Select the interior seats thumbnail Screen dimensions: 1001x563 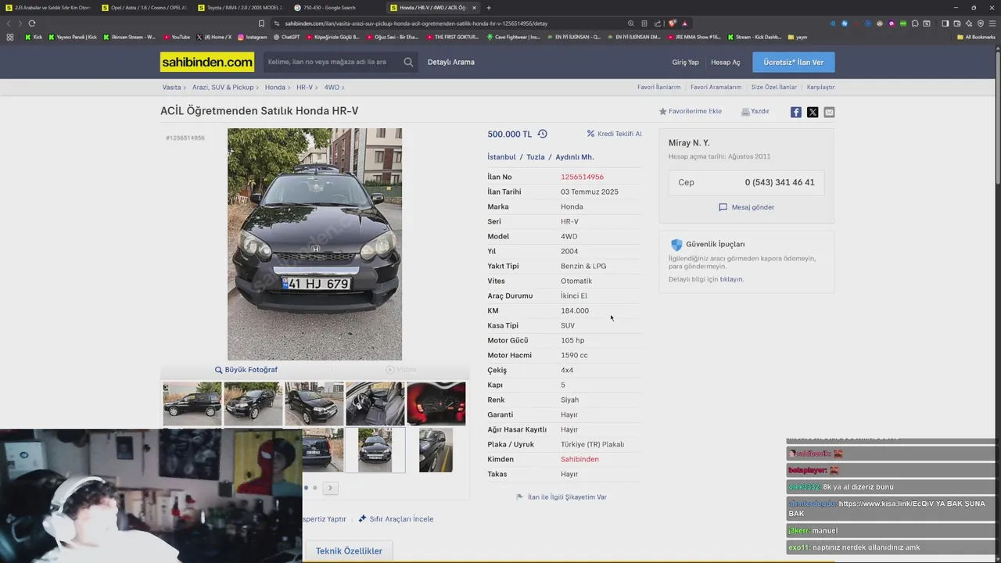(375, 403)
